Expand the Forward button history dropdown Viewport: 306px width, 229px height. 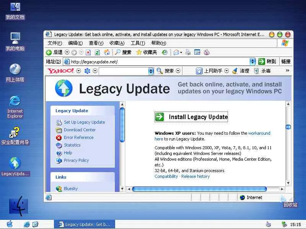tap(81, 52)
